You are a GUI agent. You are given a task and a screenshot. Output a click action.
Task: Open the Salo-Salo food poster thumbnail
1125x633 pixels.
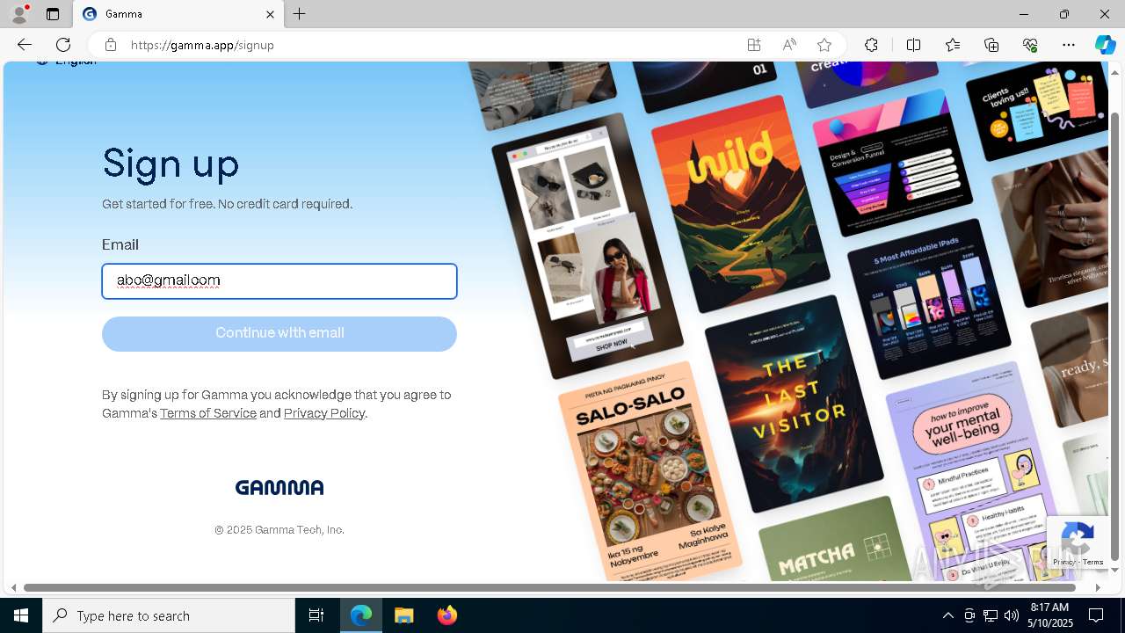coord(650,472)
